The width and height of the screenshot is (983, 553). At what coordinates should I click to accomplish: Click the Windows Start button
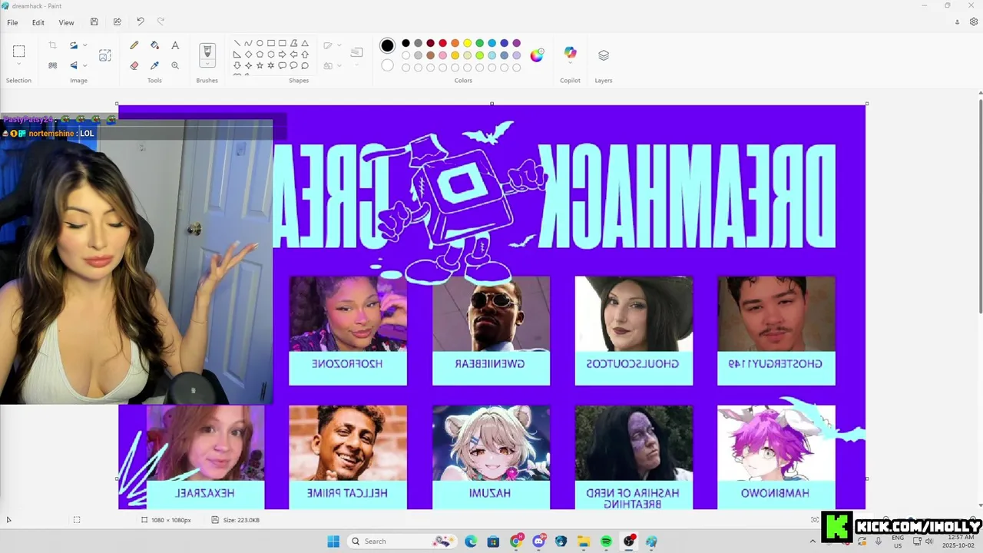pyautogui.click(x=333, y=541)
